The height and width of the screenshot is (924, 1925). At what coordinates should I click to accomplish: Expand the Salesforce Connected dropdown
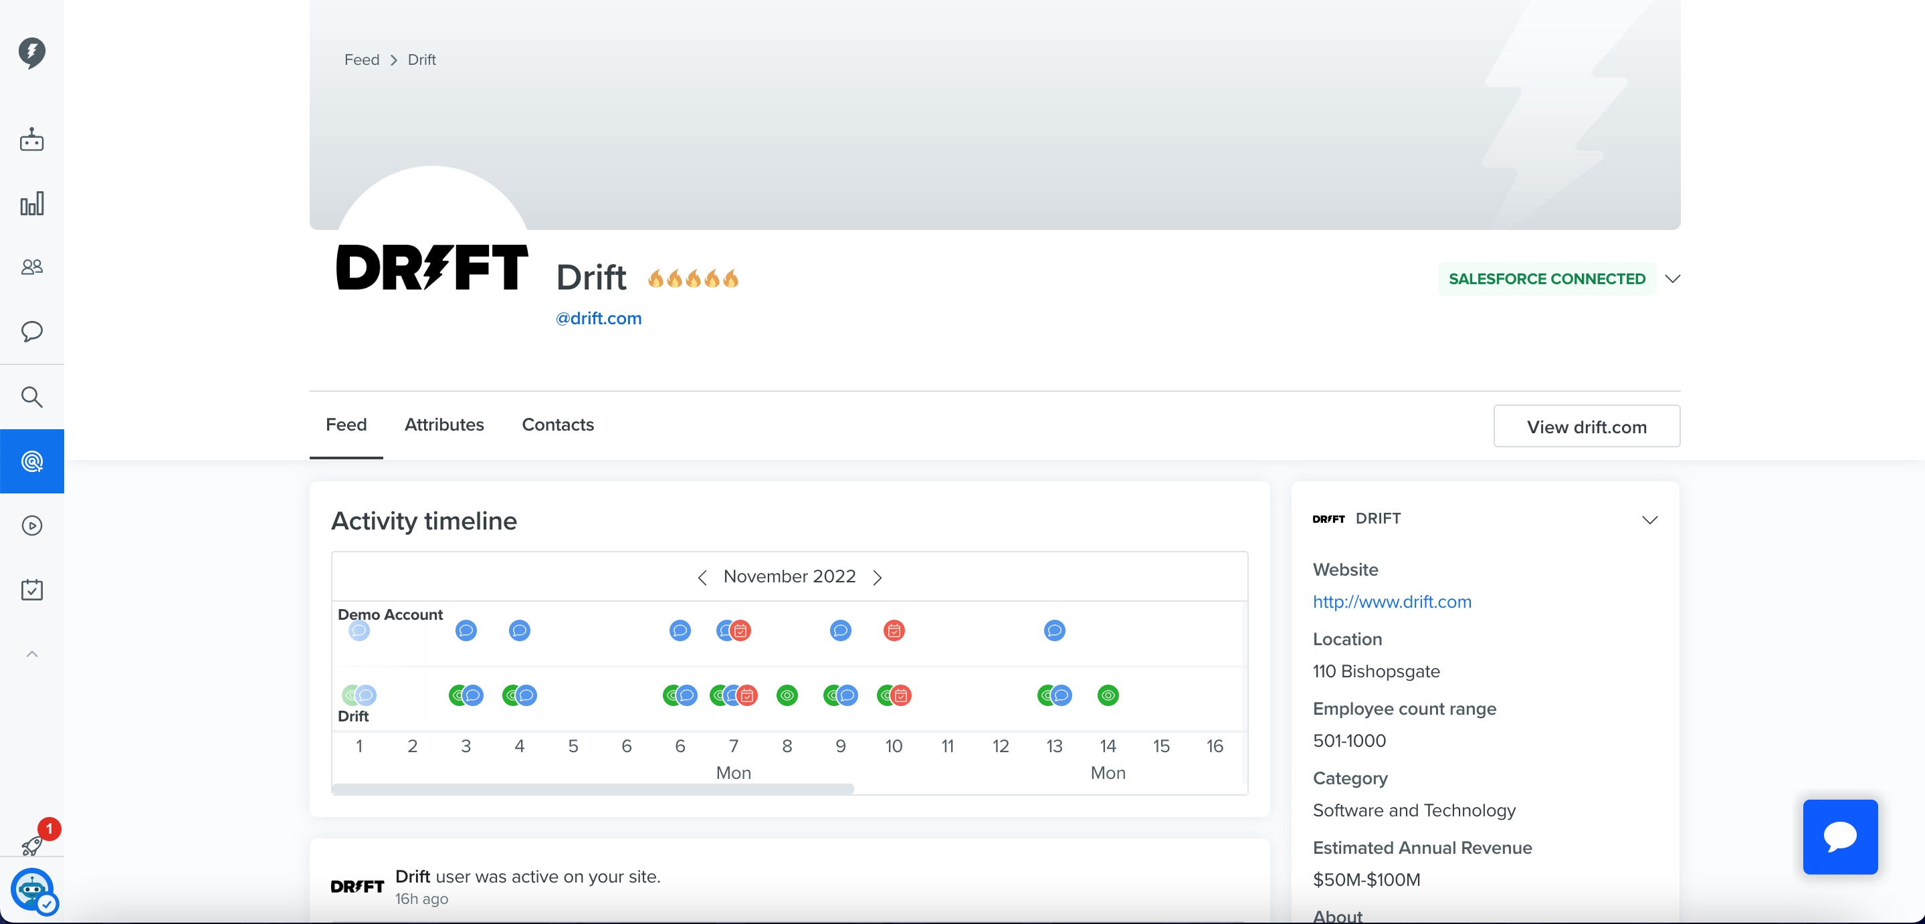pyautogui.click(x=1672, y=279)
